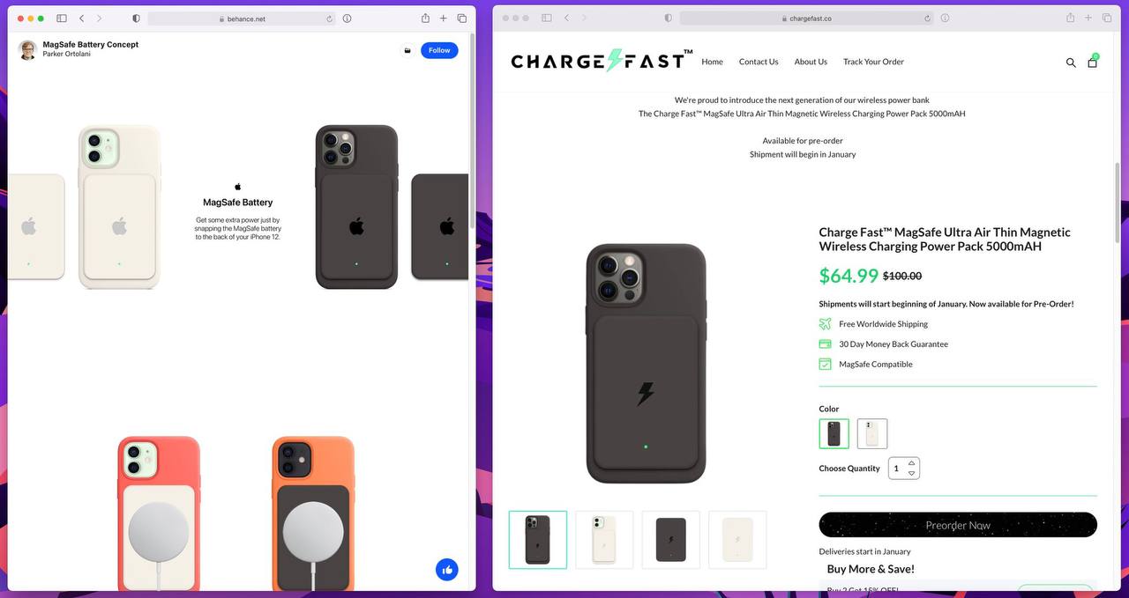Viewport: 1129px width, 598px height.
Task: Select the white phone case thumbnail
Action: [604, 540]
